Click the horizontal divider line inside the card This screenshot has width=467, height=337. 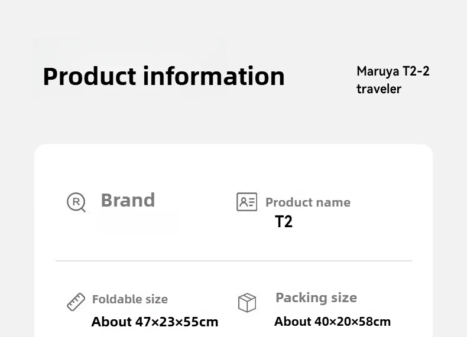[234, 260]
